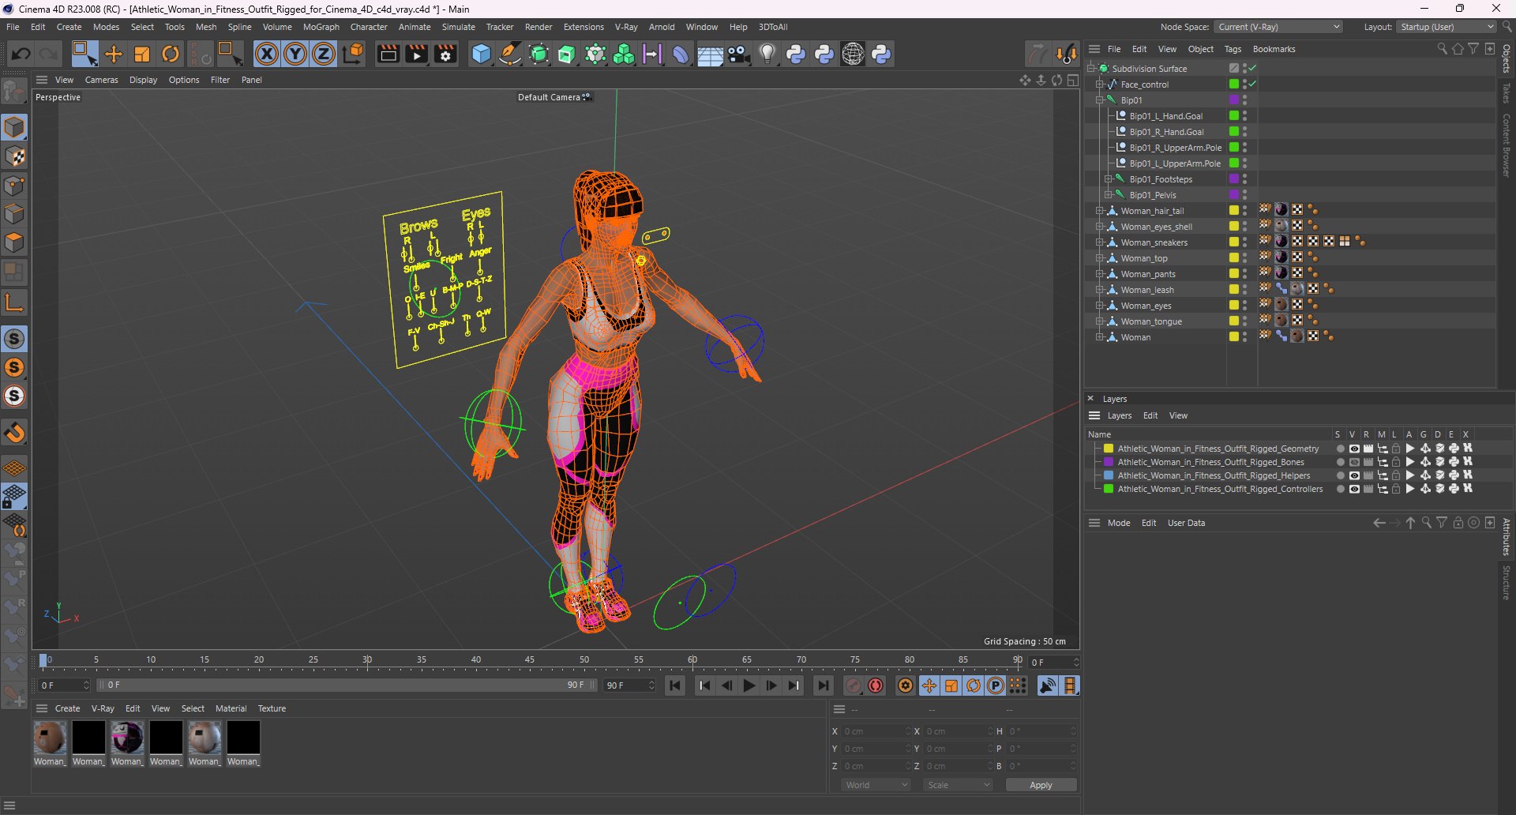The width and height of the screenshot is (1516, 815).
Task: Open the World coordinate system dropdown
Action: click(876, 785)
